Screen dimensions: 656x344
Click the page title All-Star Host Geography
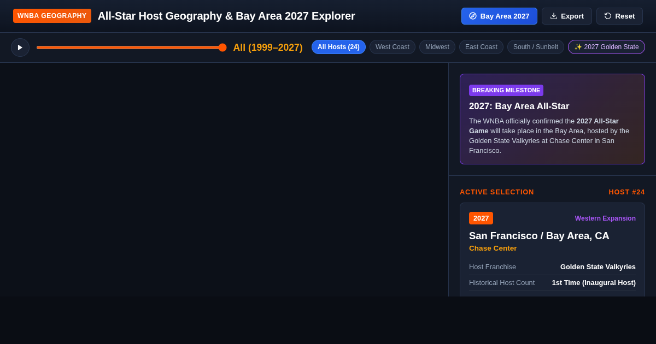(x=226, y=16)
